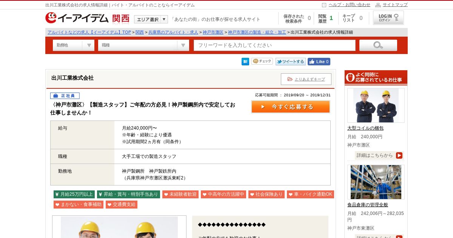Click 今すぐ応募する apply button
Image resolution: width=453 pixels, height=238 pixels.
291,107
